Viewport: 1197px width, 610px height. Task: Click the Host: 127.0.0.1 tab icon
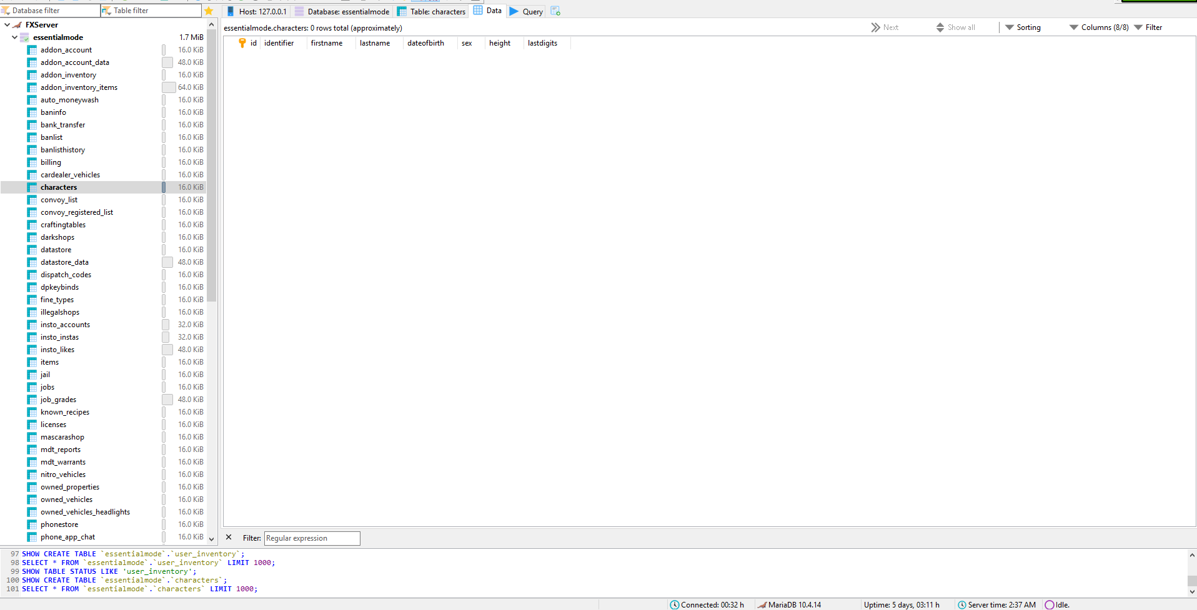pyautogui.click(x=230, y=11)
